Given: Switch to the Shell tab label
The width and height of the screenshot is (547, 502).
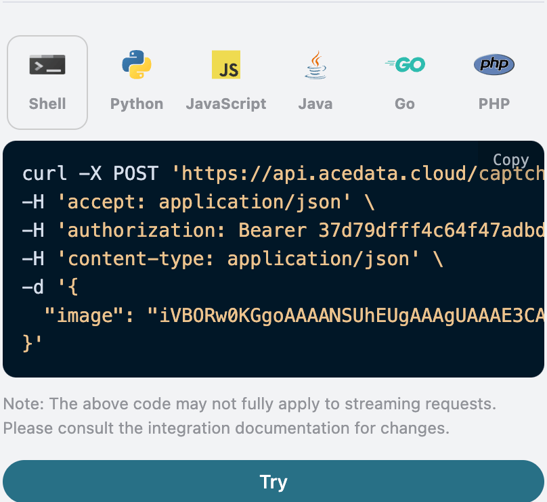Looking at the screenshot, I should tap(47, 104).
